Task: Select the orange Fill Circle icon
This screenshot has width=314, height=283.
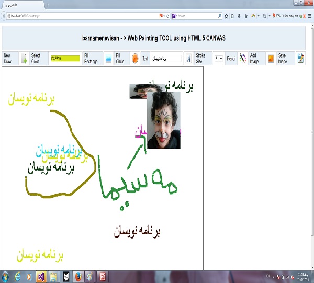Action: [135, 59]
